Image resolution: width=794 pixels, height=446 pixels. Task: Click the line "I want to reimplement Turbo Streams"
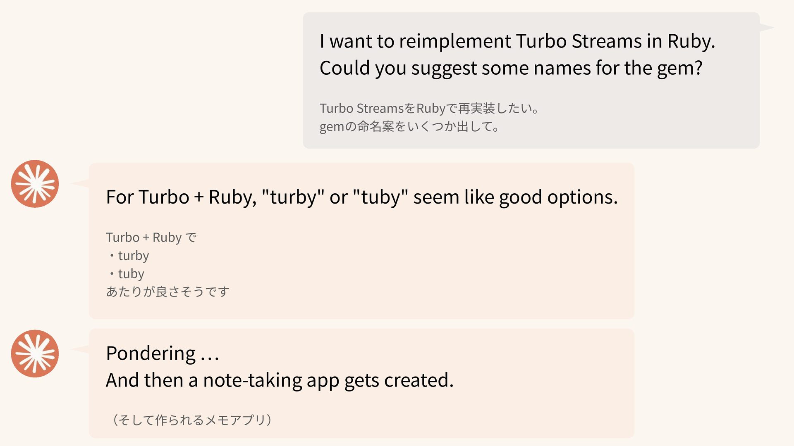click(517, 41)
